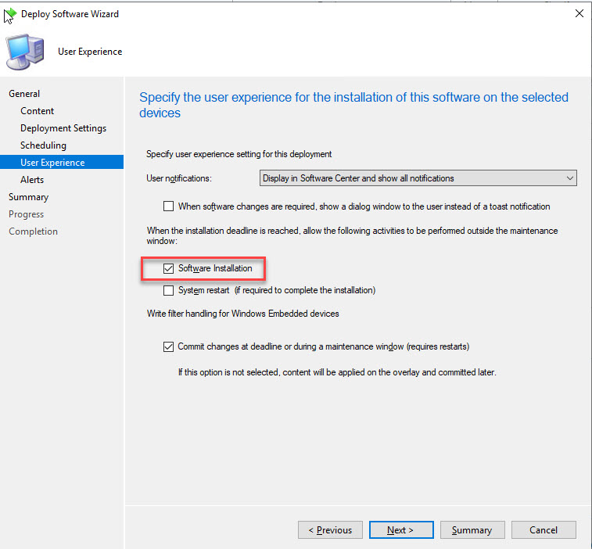Uncheck Commit changes at deadline option
This screenshot has width=592, height=549.
pos(169,346)
